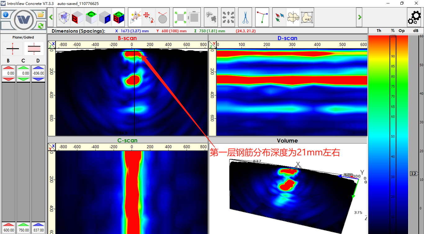Click the open folder icon
This screenshot has height=234, width=424.
[41, 14]
